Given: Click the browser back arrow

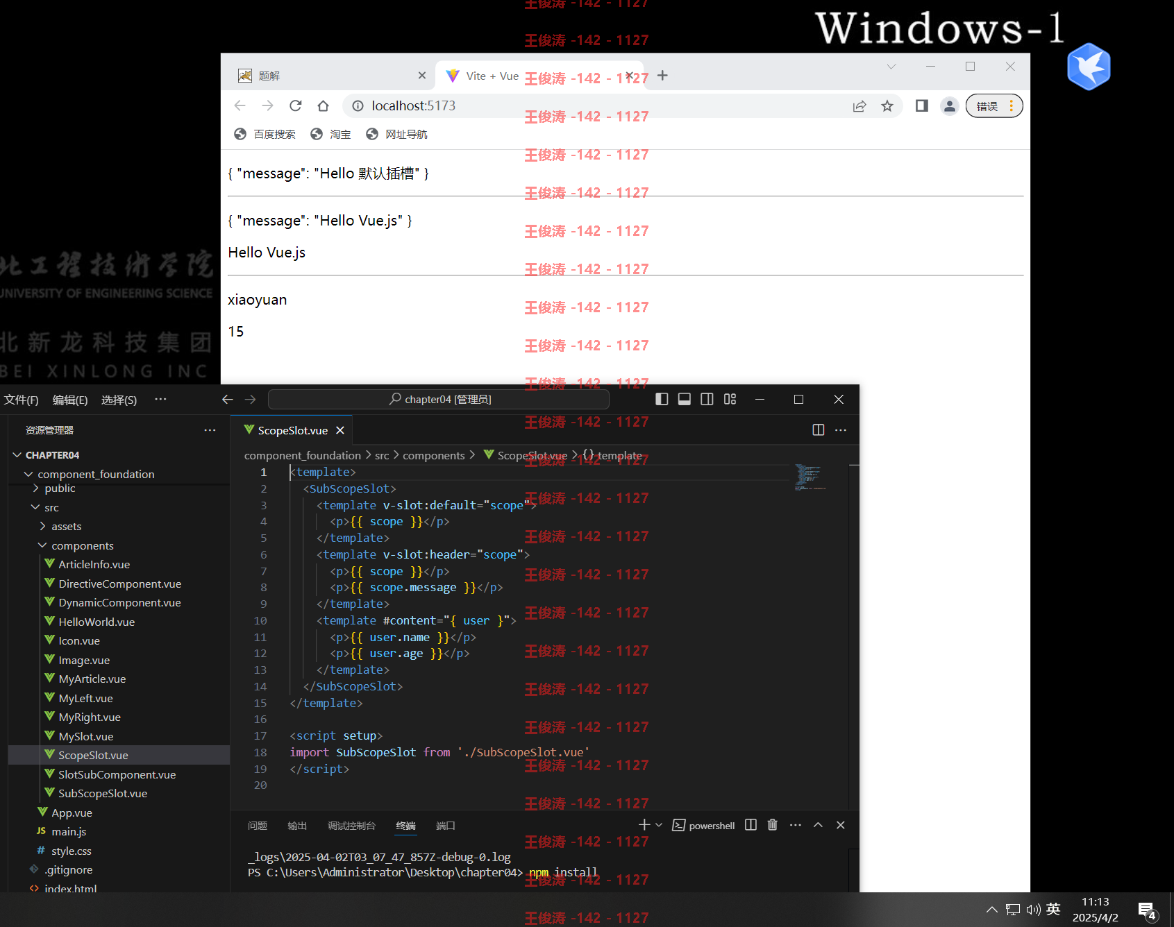Looking at the screenshot, I should [240, 105].
